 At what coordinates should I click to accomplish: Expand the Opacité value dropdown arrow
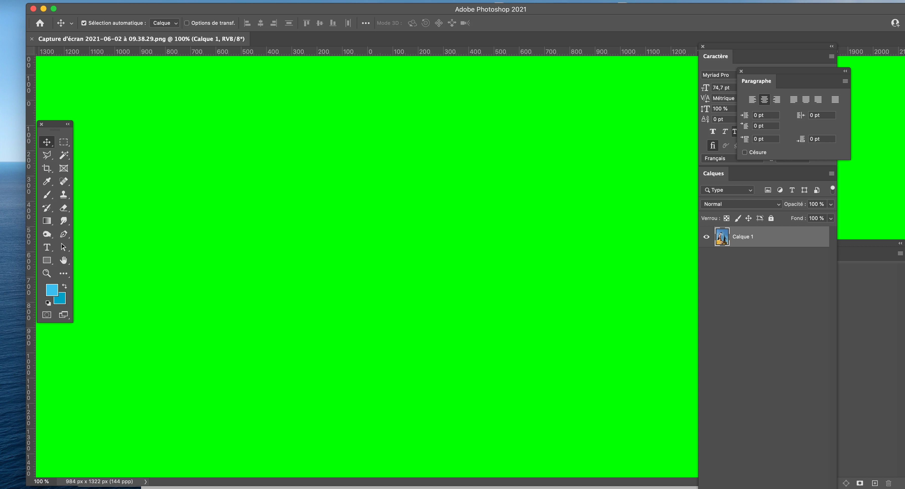[831, 204]
